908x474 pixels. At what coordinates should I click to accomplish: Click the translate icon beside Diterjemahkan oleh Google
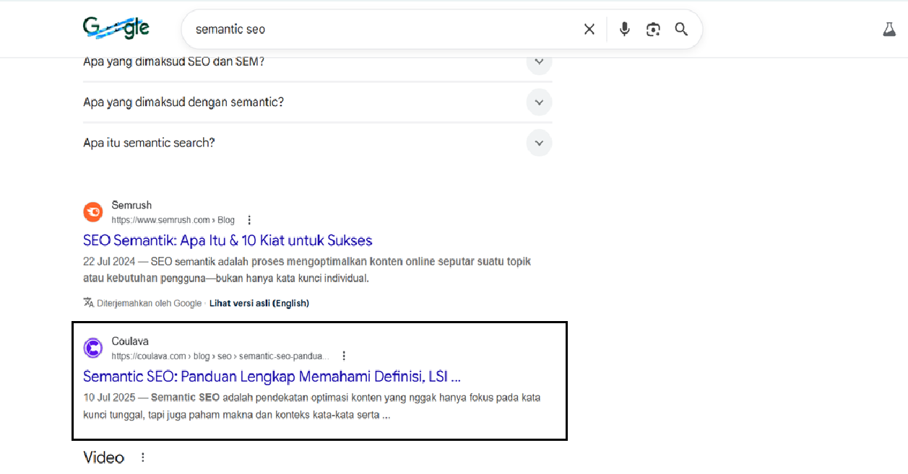coord(89,303)
